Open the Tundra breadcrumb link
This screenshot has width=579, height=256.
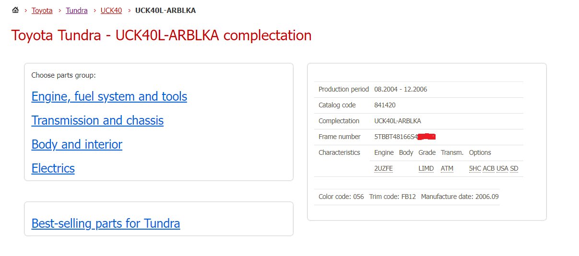[x=77, y=11]
